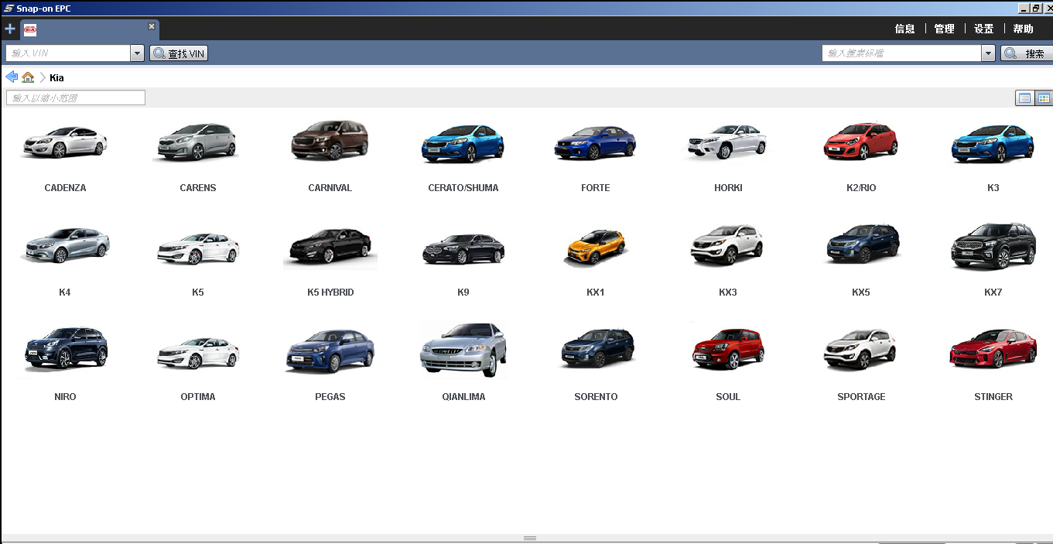Viewport: 1053px width, 544px height.
Task: Select the K3 car thumbnail
Action: coord(993,144)
